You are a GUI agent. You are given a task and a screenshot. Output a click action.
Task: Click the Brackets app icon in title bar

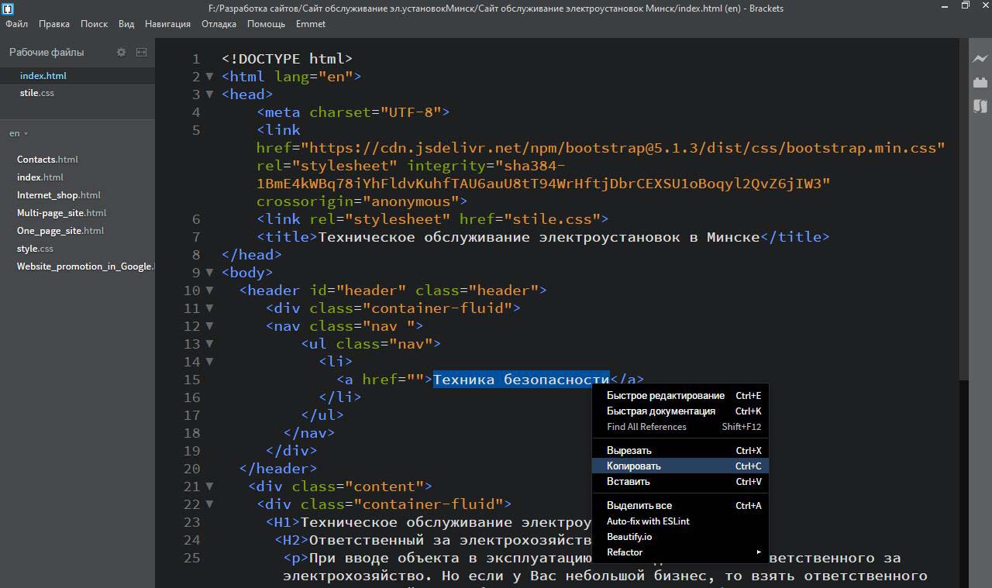point(8,9)
